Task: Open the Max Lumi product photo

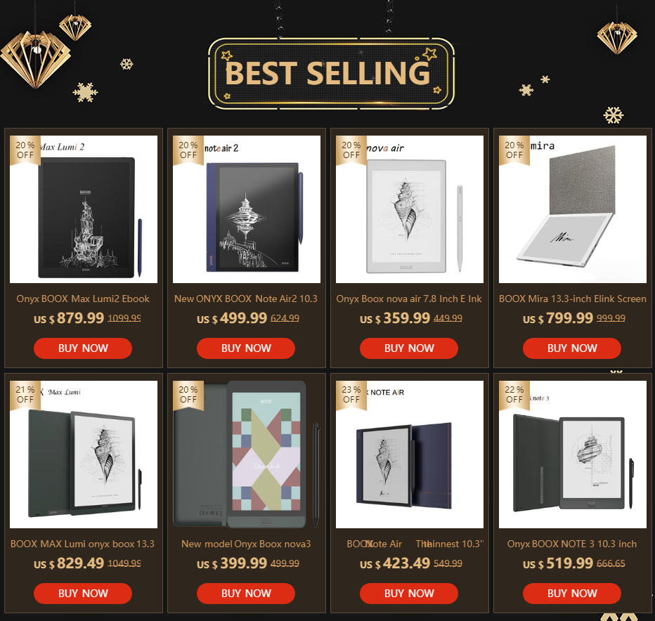Action: click(84, 455)
